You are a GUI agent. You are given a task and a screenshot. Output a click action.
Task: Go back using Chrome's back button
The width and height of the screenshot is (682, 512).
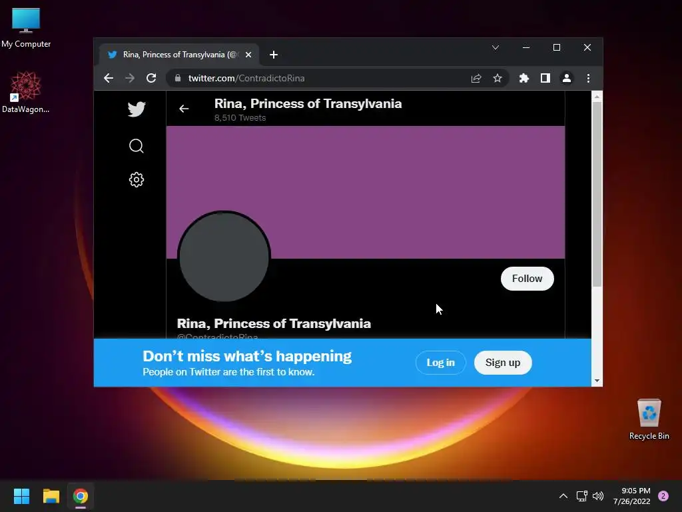[x=109, y=79]
